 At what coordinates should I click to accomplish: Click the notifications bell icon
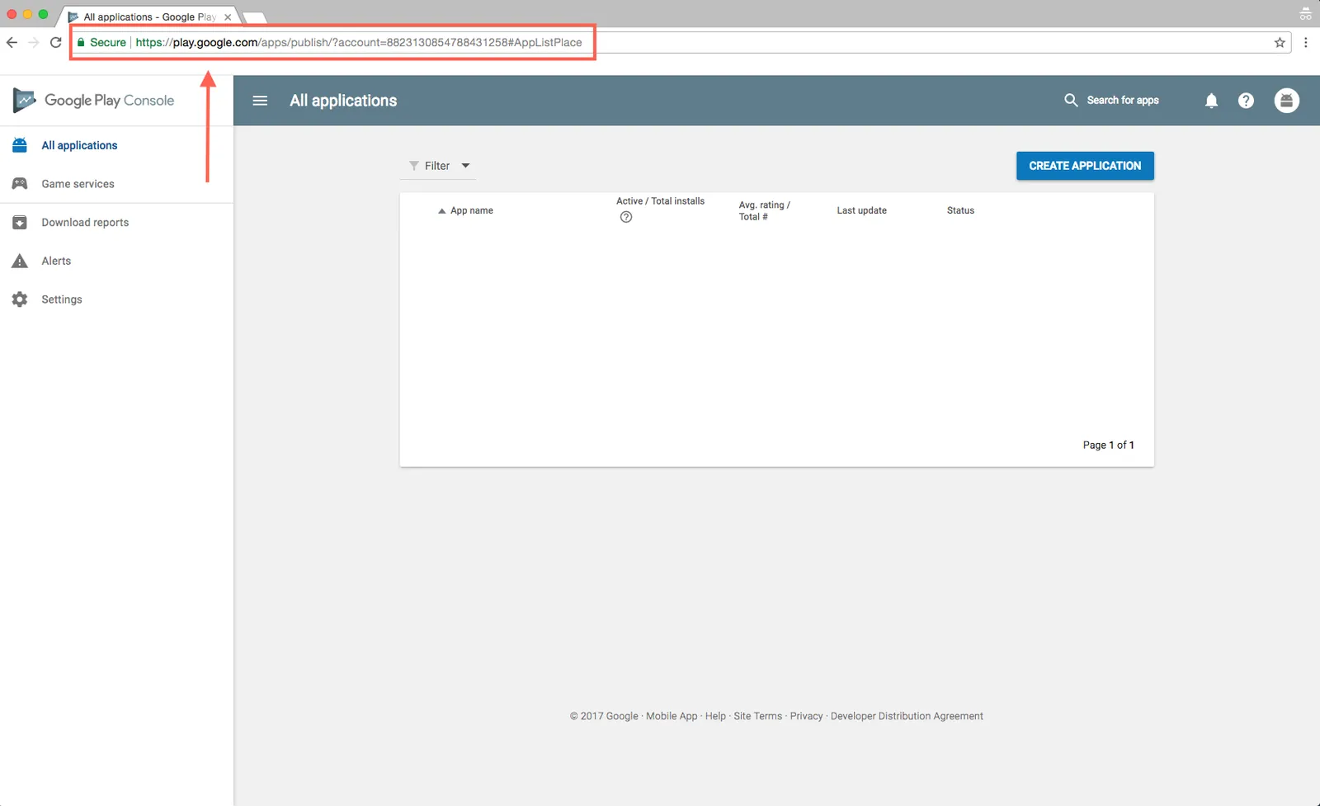click(1211, 101)
